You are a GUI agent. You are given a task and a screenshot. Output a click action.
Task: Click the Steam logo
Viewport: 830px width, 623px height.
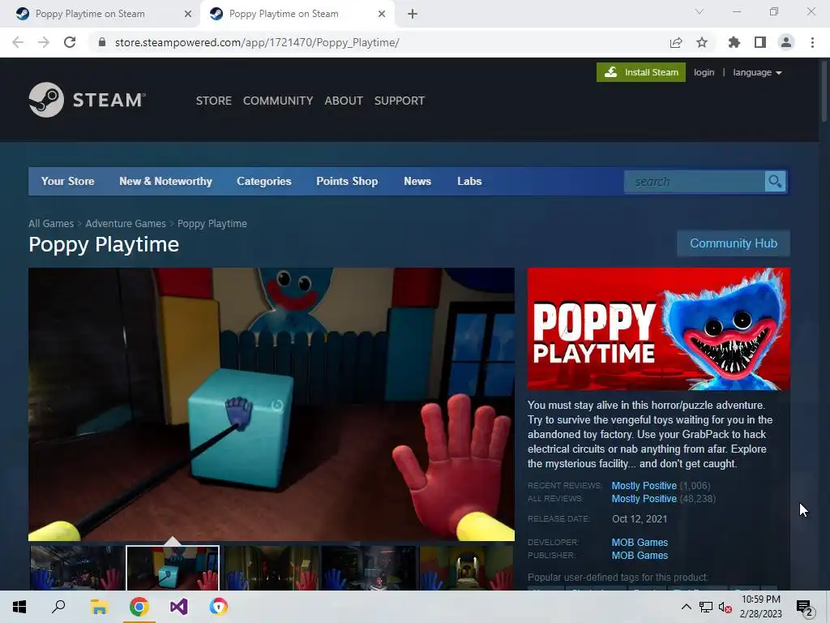tap(88, 100)
